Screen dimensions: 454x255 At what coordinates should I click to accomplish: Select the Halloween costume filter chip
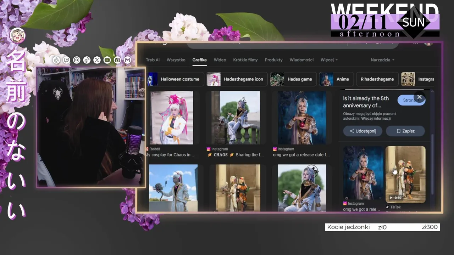[176, 79]
